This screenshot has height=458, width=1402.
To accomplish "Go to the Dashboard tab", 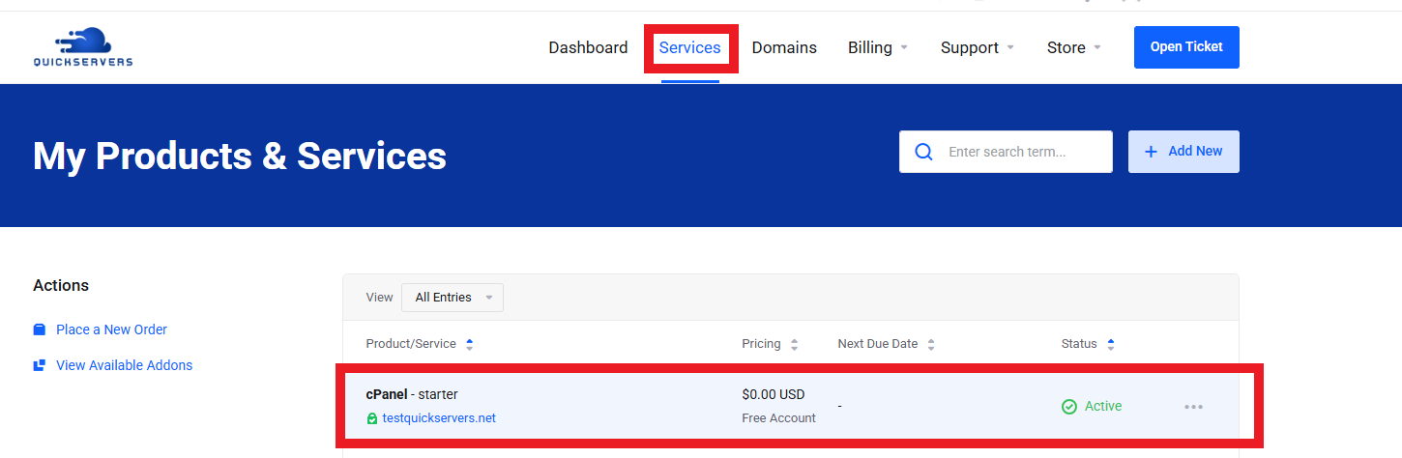I will click(x=588, y=47).
